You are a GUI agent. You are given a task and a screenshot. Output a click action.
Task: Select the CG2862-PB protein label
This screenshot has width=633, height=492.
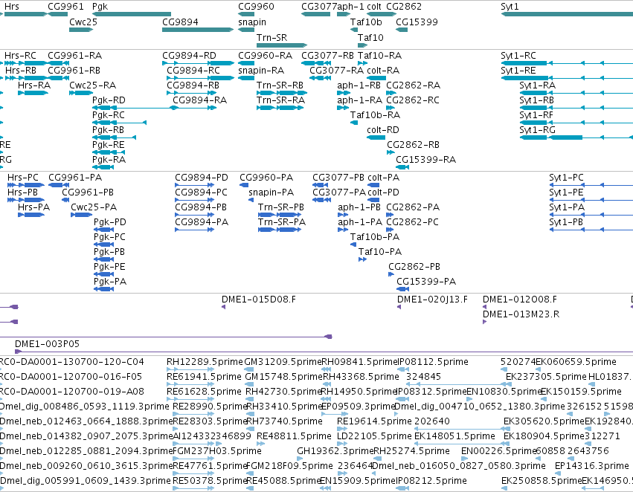(414, 267)
